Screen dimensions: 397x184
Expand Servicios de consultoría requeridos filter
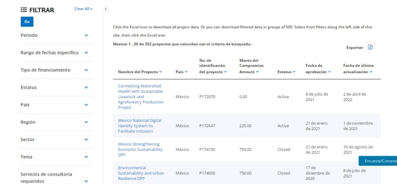click(x=86, y=181)
